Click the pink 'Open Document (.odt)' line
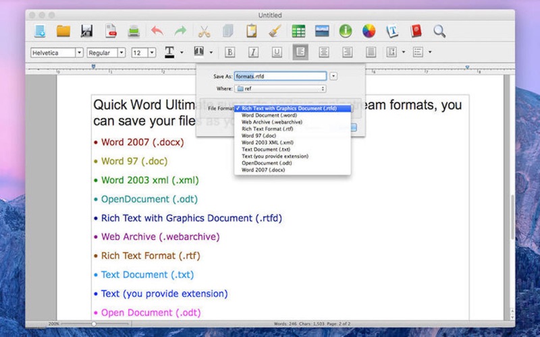540x337 pixels. coord(151,313)
